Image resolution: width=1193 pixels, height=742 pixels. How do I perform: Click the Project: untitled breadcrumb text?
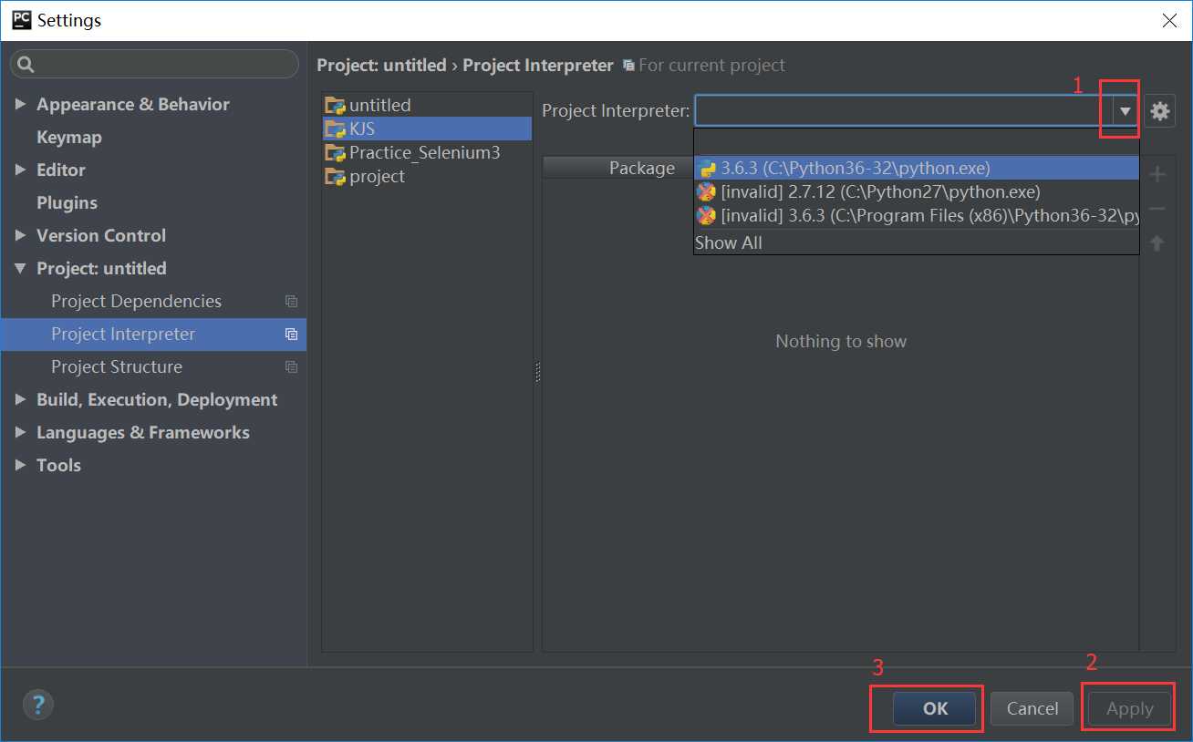pos(381,66)
